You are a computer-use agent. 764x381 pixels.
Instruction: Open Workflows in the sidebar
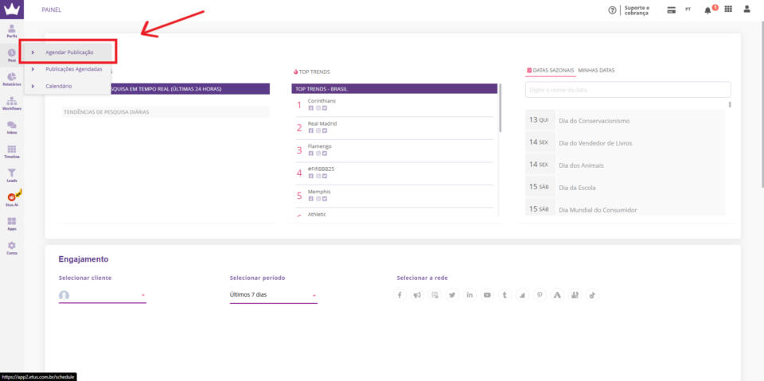(x=12, y=103)
